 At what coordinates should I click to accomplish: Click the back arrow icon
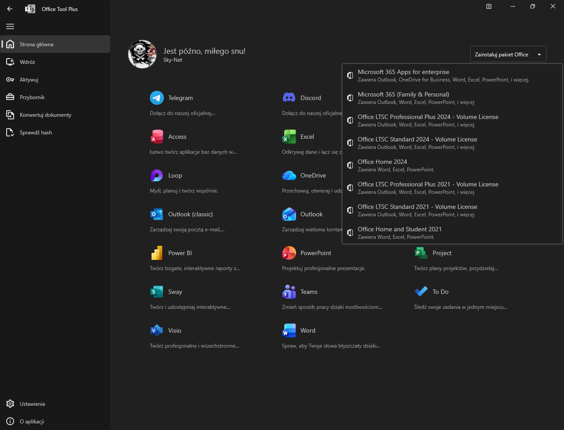(10, 9)
